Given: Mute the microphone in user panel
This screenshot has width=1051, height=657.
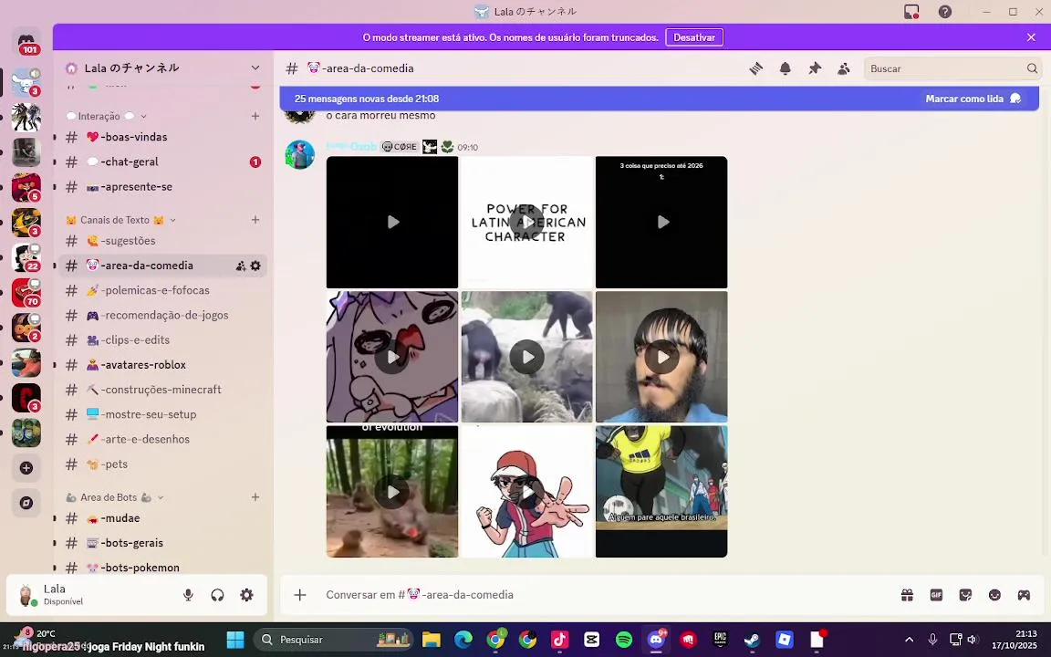Looking at the screenshot, I should click(x=188, y=595).
